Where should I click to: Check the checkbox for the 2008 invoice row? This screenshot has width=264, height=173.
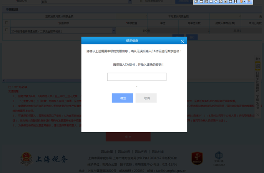(6, 30)
